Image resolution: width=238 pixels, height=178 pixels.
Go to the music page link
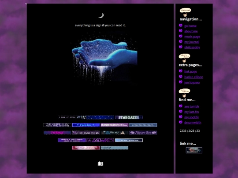[192, 36]
